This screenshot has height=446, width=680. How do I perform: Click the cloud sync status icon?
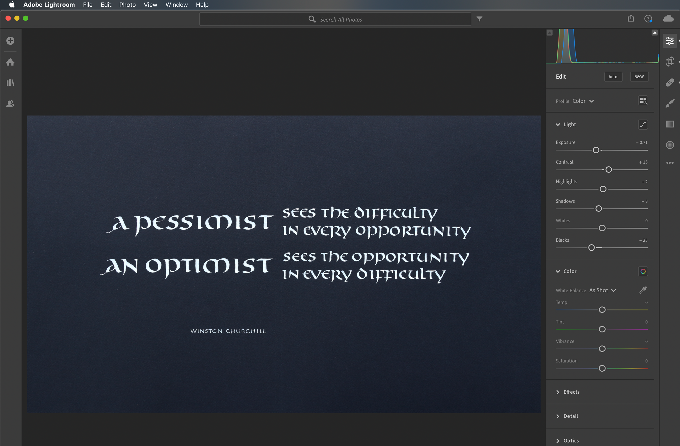coord(667,19)
